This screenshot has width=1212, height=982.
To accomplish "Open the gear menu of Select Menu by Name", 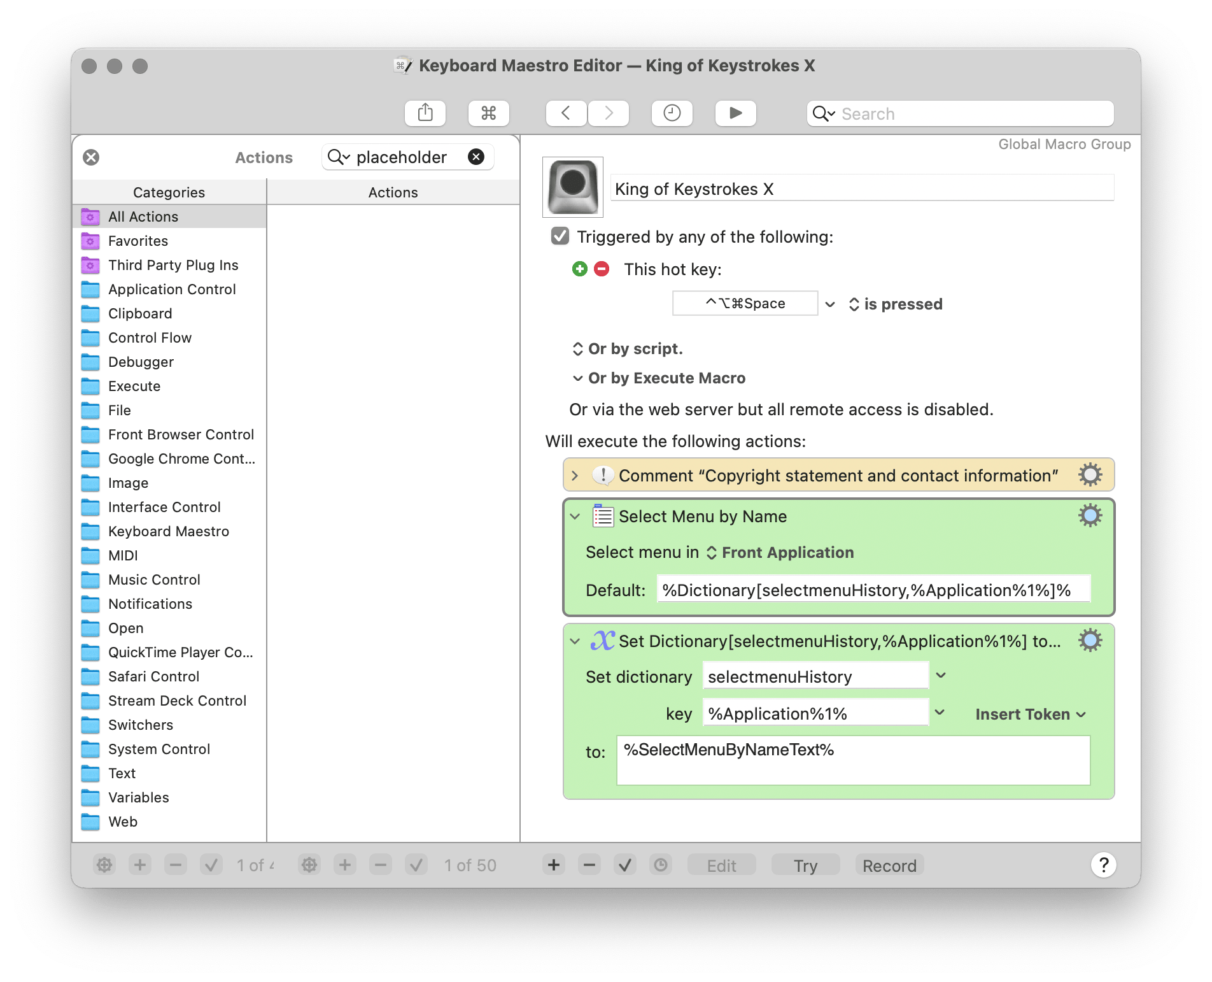I will point(1090,515).
